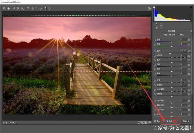Select the Graduated Filter tool
Viewport: 194px width, 133px height.
click(x=45, y=8)
